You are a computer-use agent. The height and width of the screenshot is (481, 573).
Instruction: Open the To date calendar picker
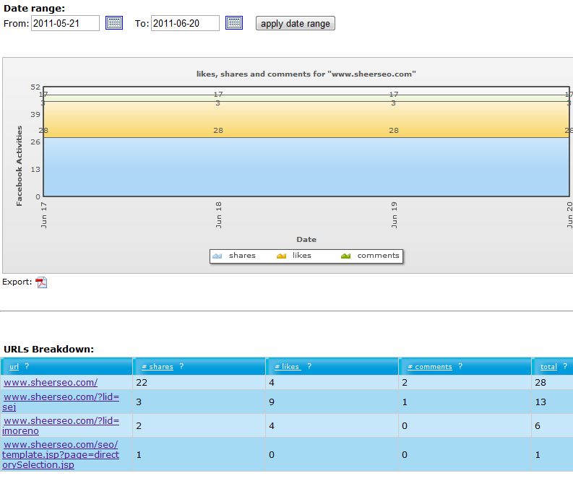[234, 23]
